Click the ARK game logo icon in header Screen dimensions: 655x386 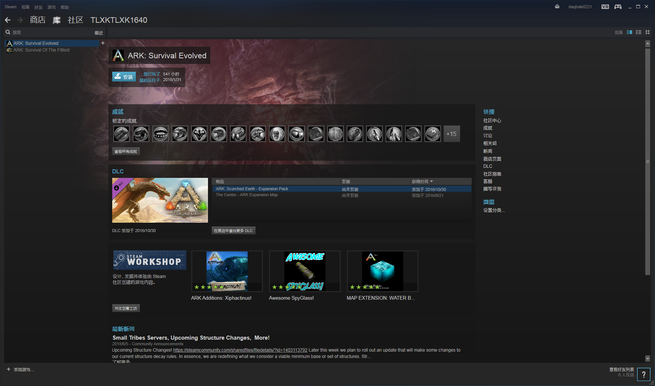click(118, 56)
